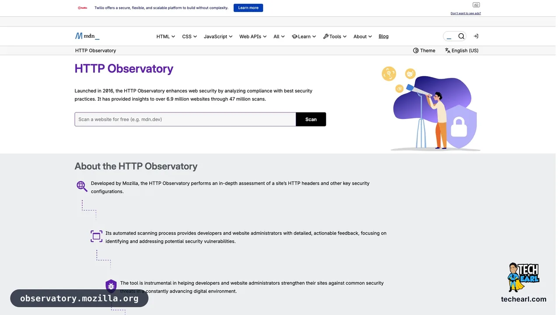Click the About the HTTP Observatory heading
The width and height of the screenshot is (560, 315).
pos(136,166)
